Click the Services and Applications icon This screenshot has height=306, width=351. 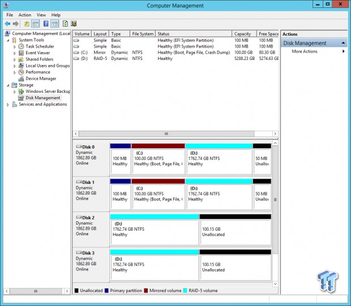click(x=14, y=104)
